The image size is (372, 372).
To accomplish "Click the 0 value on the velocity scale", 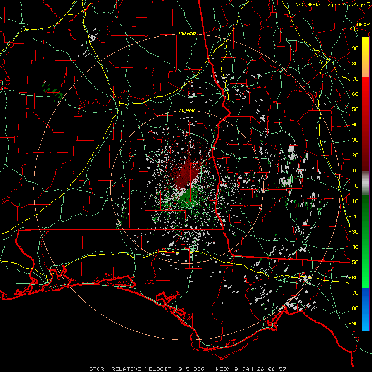I will (357, 186).
